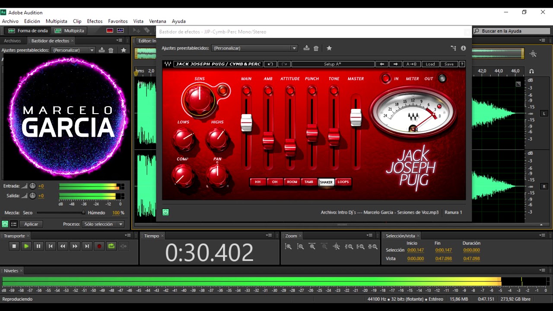Image resolution: width=553 pixels, height=311 pixels.
Task: Click the Waves Save button
Action: click(x=449, y=64)
